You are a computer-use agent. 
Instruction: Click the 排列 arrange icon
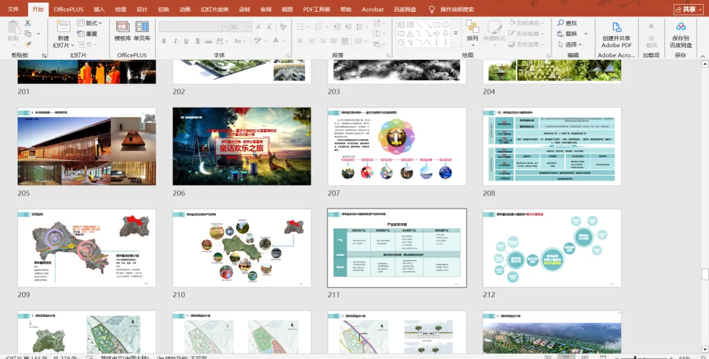click(473, 26)
